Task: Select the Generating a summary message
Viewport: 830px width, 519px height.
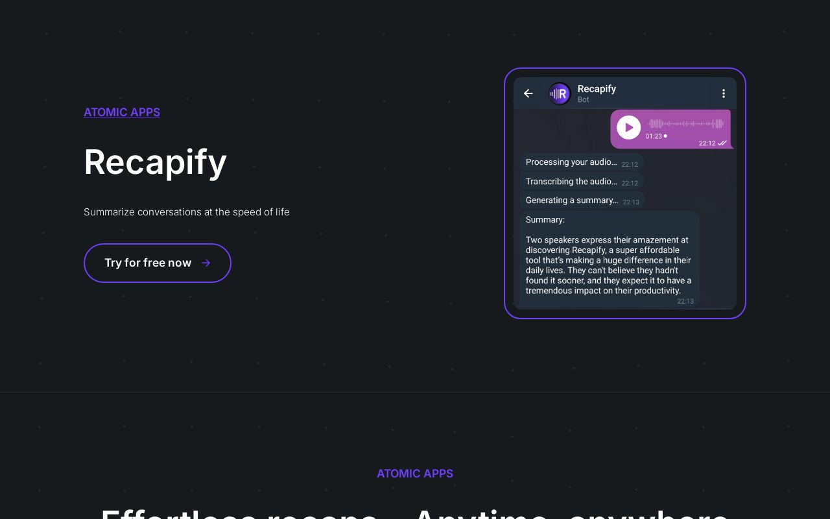Action: pos(572,200)
